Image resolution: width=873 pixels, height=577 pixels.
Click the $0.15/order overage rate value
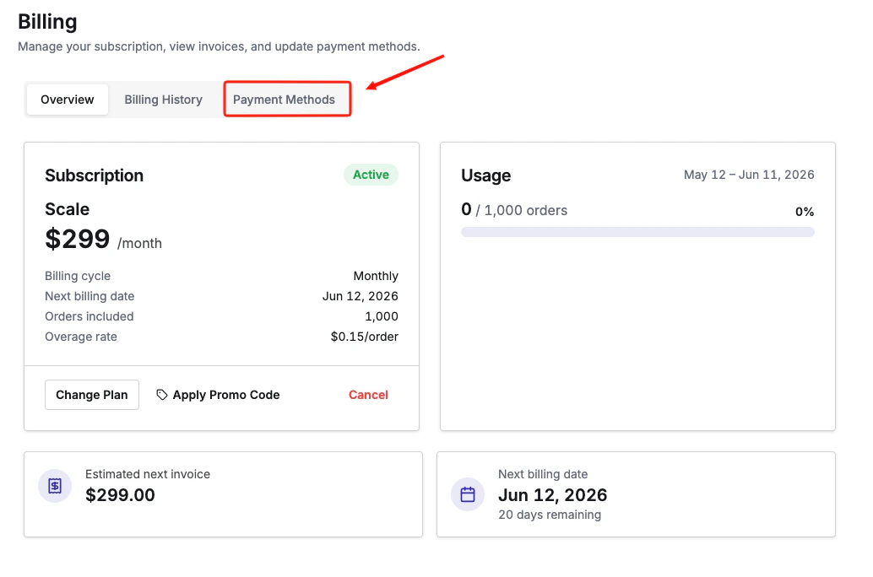point(365,337)
